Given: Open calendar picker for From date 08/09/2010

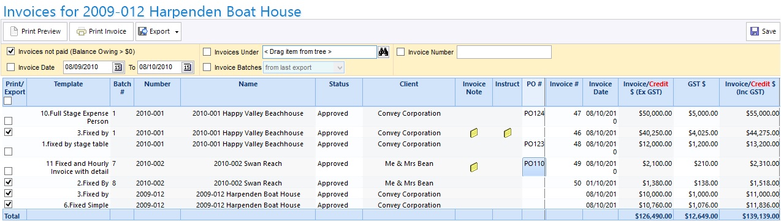Looking at the screenshot, I should point(118,67).
